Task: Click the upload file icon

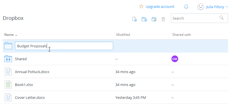Action: 134,19
